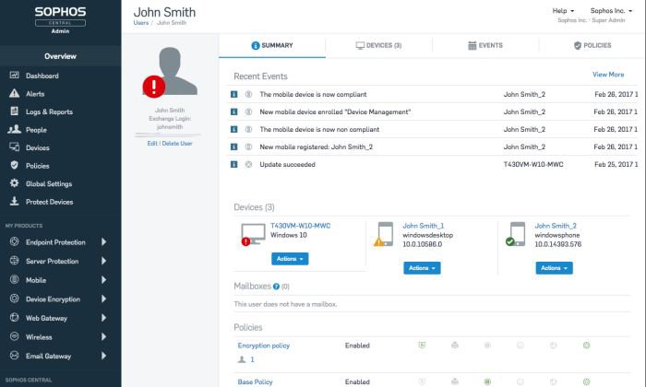Click the John Smith_1 device icon with warning
646x387 pixels.
click(x=384, y=234)
